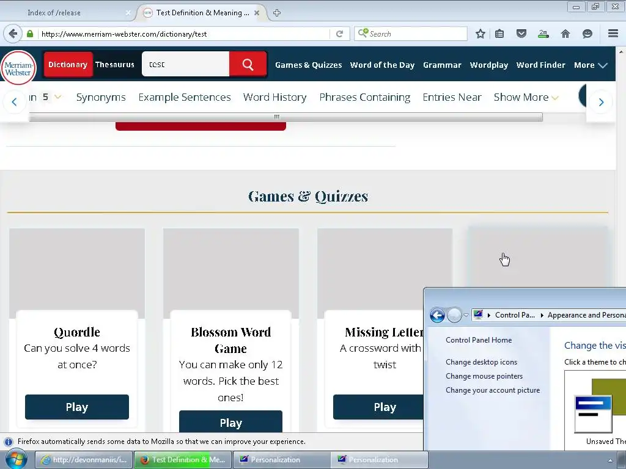Viewport: 626px width, 469px height.
Task: Click Control Panel Home link
Action: click(x=479, y=340)
